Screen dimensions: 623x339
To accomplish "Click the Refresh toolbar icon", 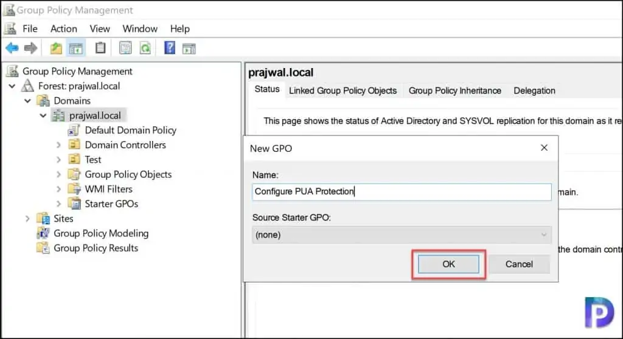I will click(x=145, y=49).
